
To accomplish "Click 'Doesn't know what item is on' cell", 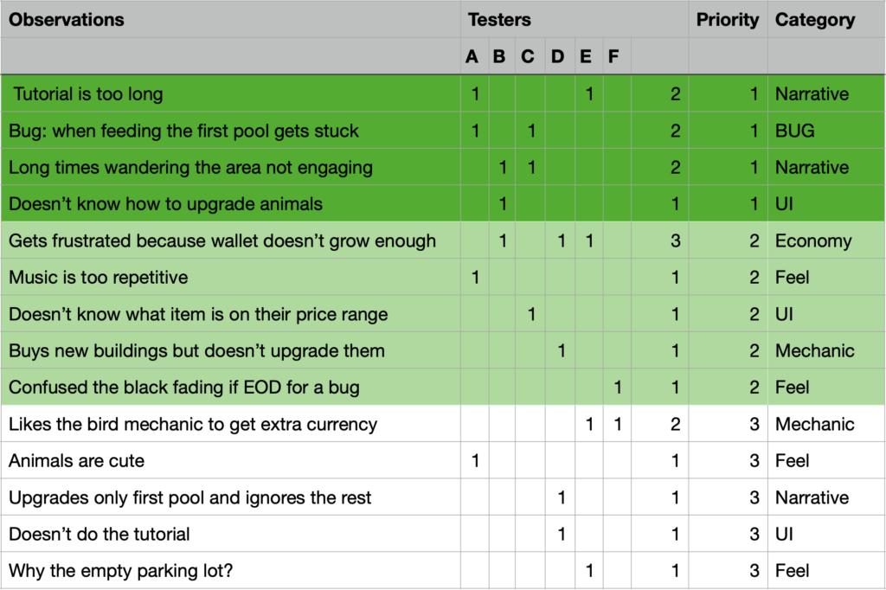I will pyautogui.click(x=230, y=314).
